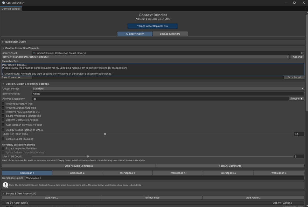
Task: Click the Actions column header
Action: point(287,203)
